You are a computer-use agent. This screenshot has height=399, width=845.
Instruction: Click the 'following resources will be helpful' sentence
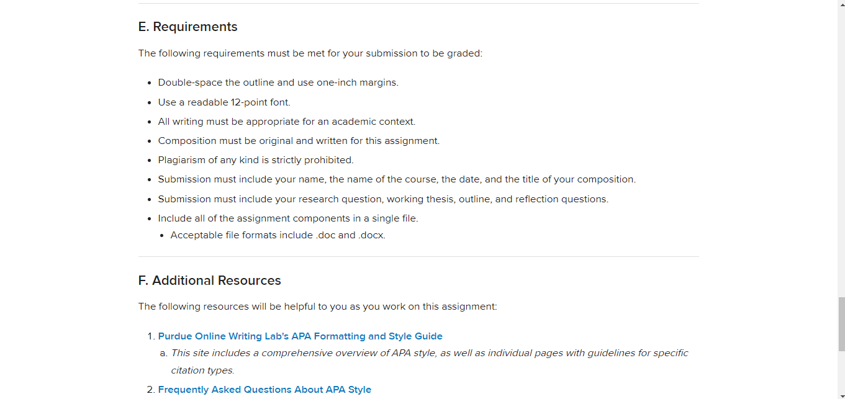[317, 307]
